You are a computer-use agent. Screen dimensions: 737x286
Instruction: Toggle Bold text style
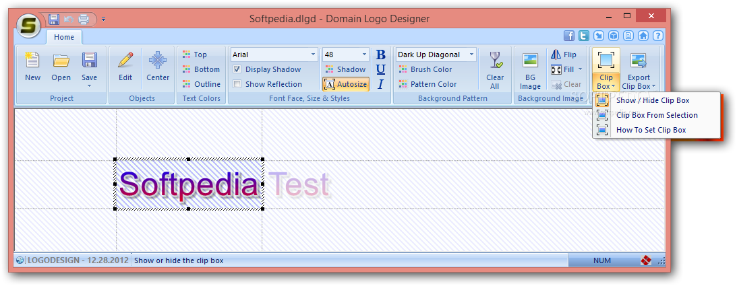[x=381, y=55]
